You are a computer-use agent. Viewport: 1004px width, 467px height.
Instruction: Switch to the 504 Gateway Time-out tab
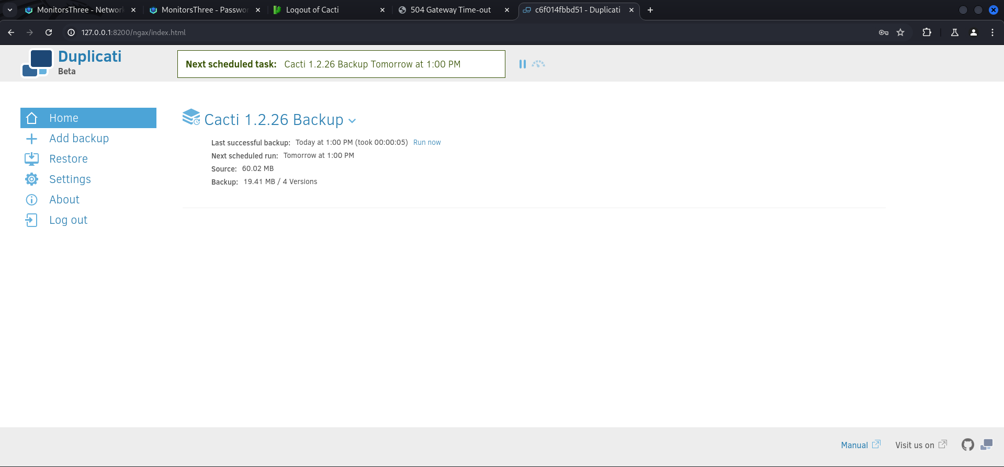pyautogui.click(x=450, y=10)
